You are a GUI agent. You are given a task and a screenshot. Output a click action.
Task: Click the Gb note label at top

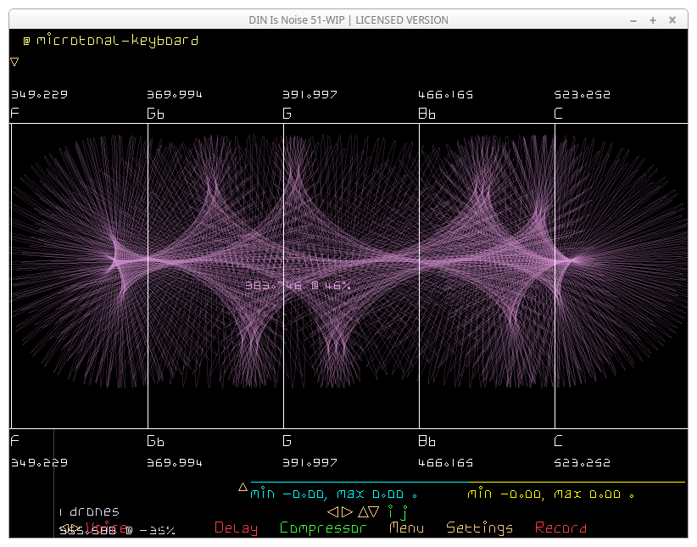(x=156, y=113)
